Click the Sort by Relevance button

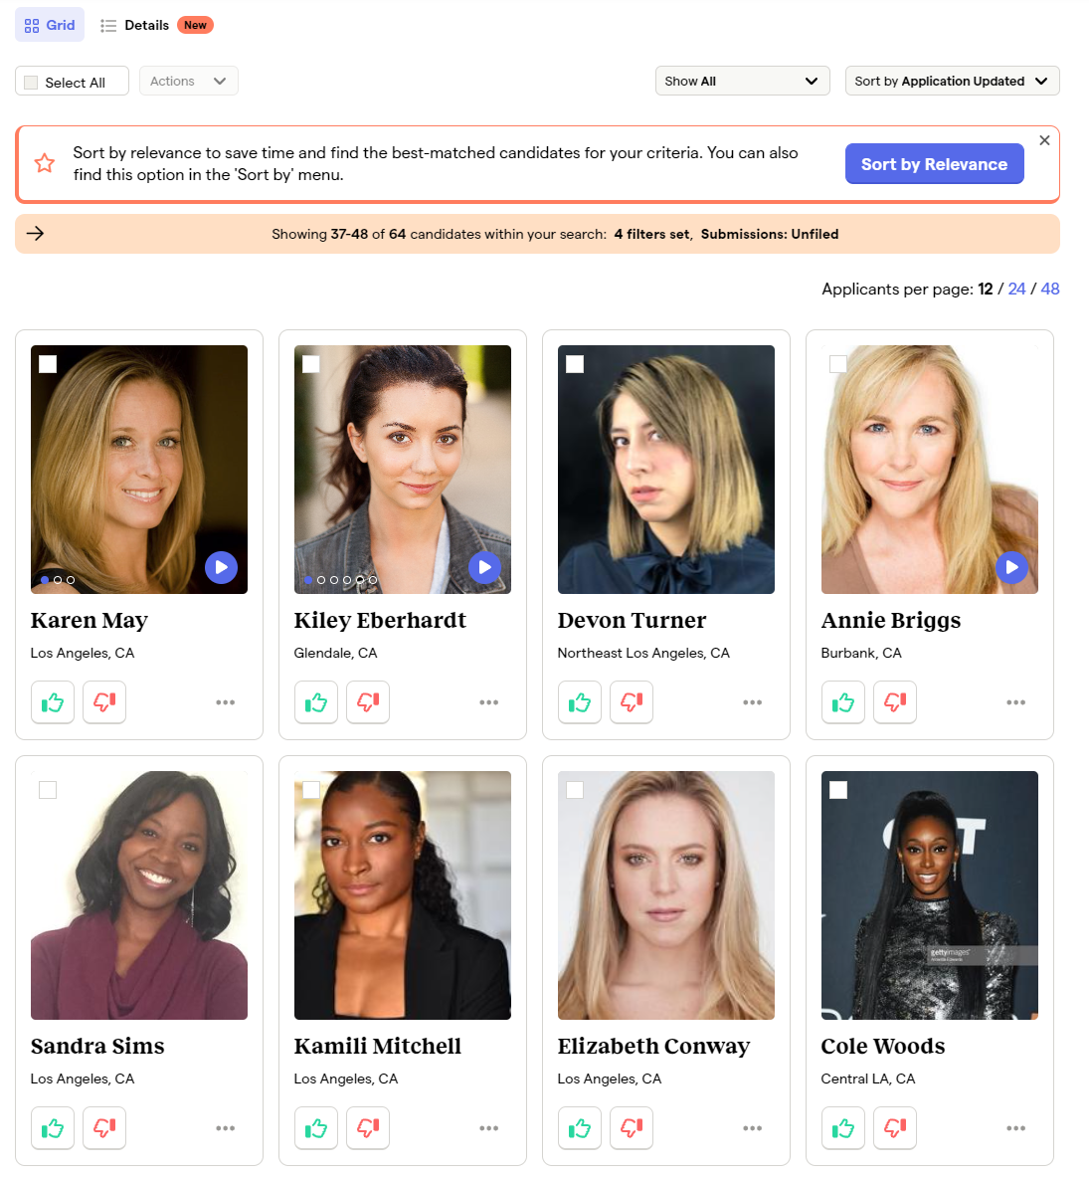pyautogui.click(x=934, y=164)
